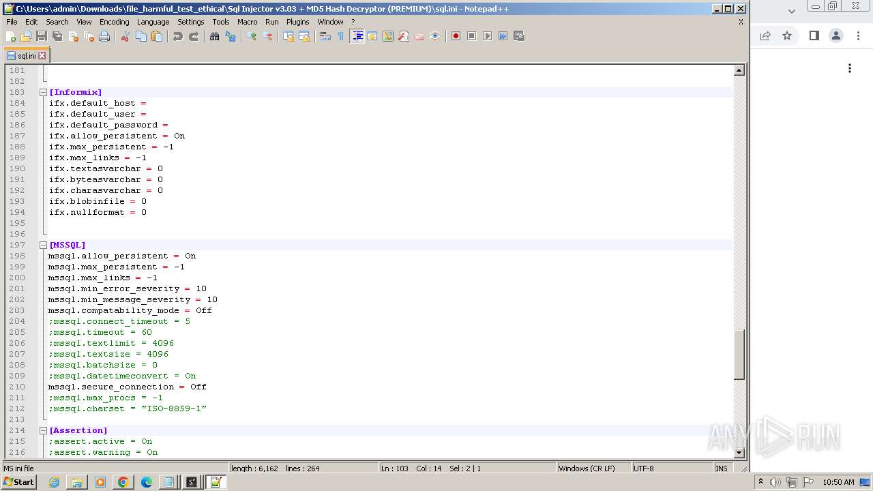The width and height of the screenshot is (873, 491).
Task: Close the current document via the Close icon
Action: point(73,36)
